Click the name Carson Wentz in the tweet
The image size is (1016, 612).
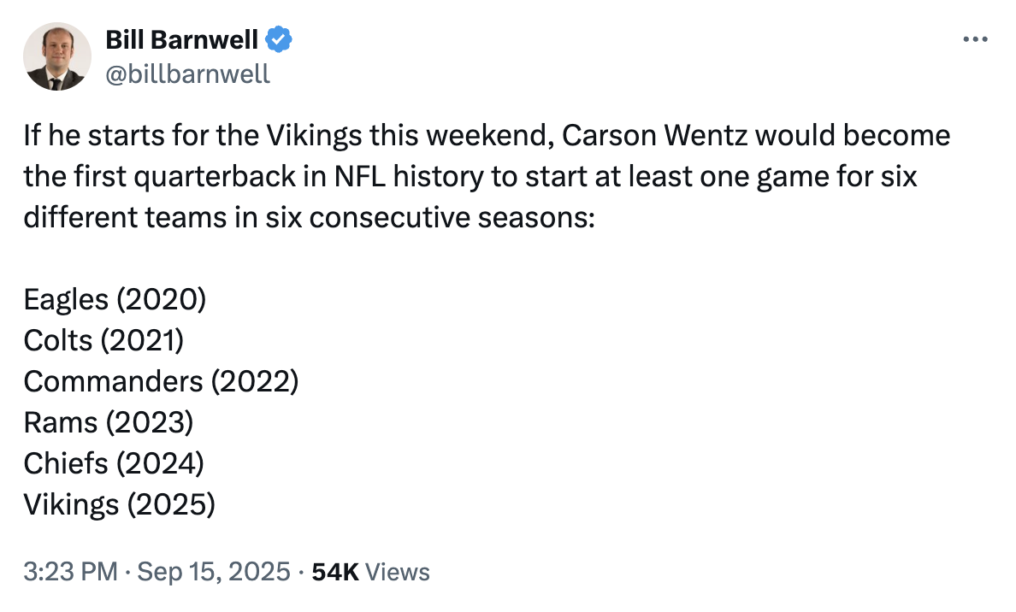tap(654, 135)
